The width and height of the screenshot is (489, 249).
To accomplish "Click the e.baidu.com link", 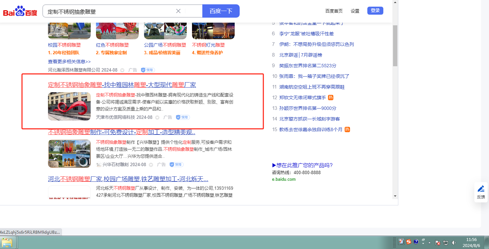I will pos(284,179).
